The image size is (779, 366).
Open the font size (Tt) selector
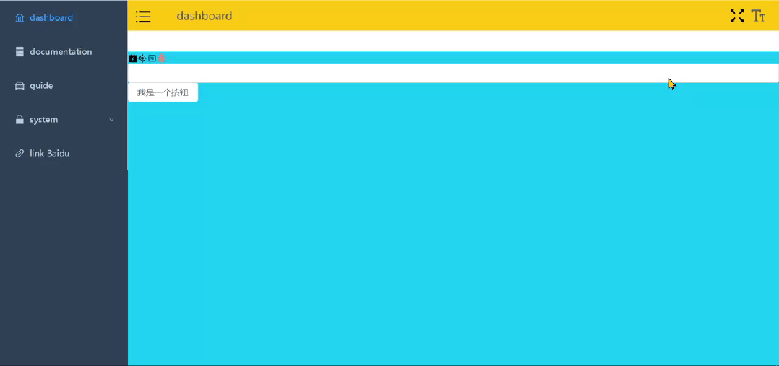pyautogui.click(x=758, y=16)
